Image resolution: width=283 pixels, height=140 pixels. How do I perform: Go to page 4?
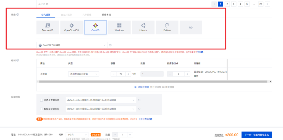[240, 4]
